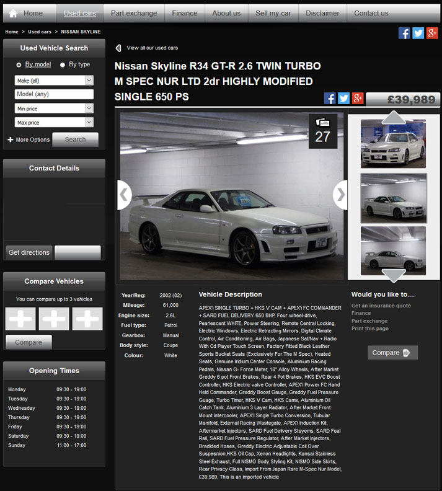Click the Get directions button

point(29,253)
